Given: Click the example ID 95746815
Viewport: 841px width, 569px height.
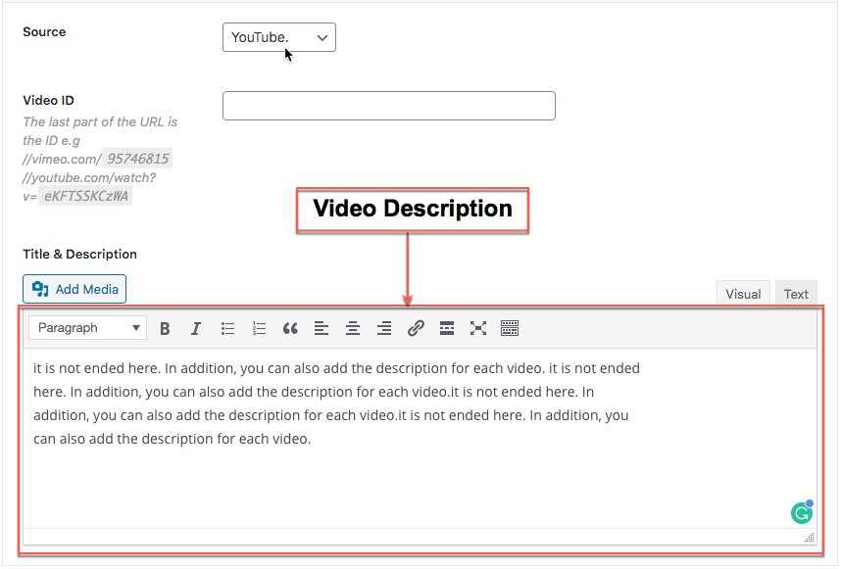Looking at the screenshot, I should click(138, 159).
